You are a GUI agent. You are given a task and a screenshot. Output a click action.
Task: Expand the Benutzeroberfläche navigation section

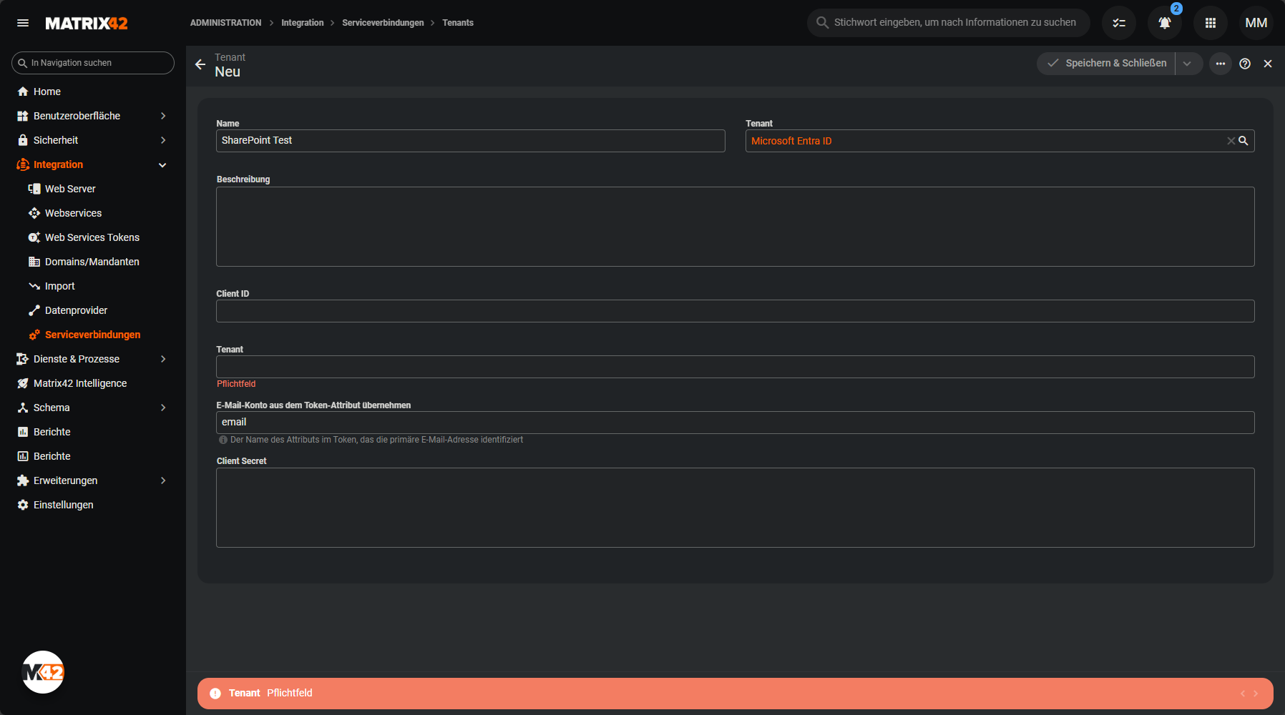163,116
